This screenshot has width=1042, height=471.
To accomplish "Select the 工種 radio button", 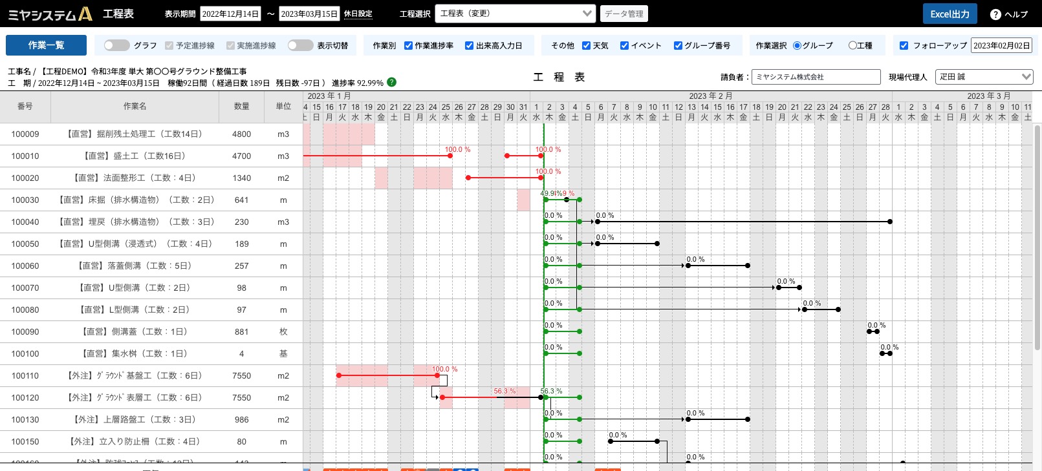I will (x=852, y=45).
